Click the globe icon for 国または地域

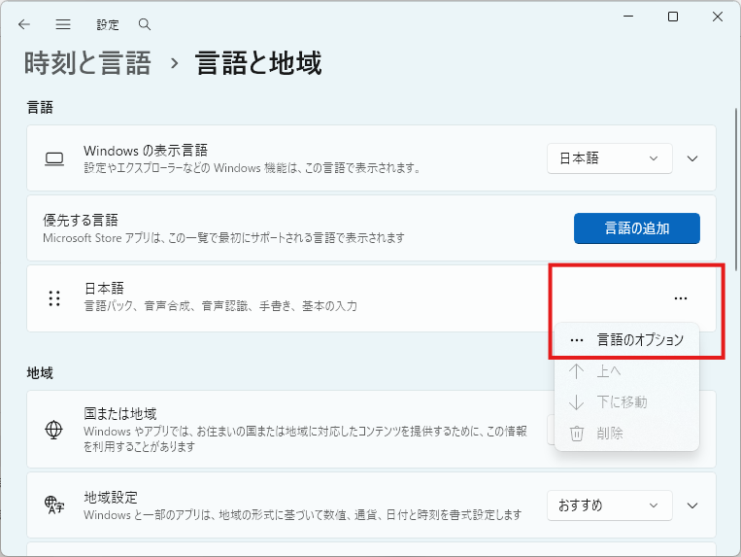pyautogui.click(x=53, y=430)
